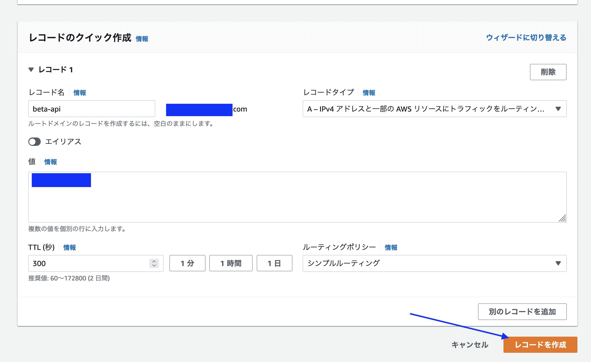Collapse the レコード 1 section
The height and width of the screenshot is (362, 591).
click(31, 69)
